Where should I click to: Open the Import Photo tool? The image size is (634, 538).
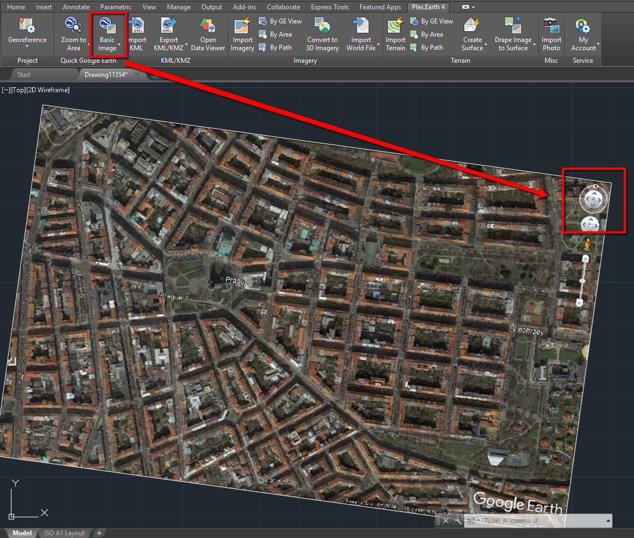[x=551, y=34]
